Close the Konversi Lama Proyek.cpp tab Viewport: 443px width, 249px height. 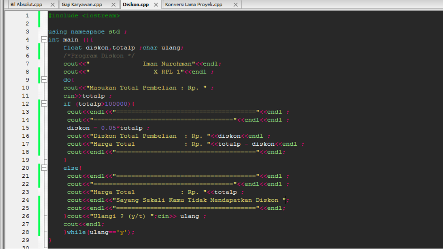pos(236,5)
